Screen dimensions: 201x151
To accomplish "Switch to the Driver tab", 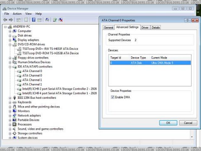I will [x=145, y=27].
